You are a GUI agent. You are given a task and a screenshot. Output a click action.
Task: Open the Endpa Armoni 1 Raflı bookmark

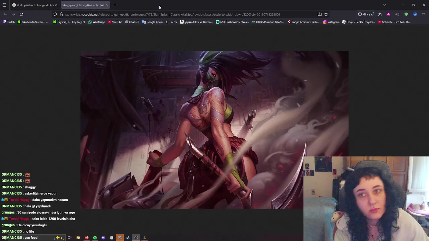pyautogui.click(x=304, y=22)
